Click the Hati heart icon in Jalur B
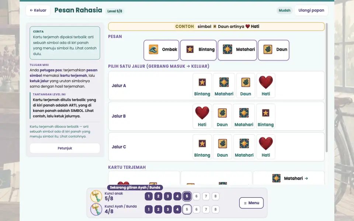 tap(202, 113)
